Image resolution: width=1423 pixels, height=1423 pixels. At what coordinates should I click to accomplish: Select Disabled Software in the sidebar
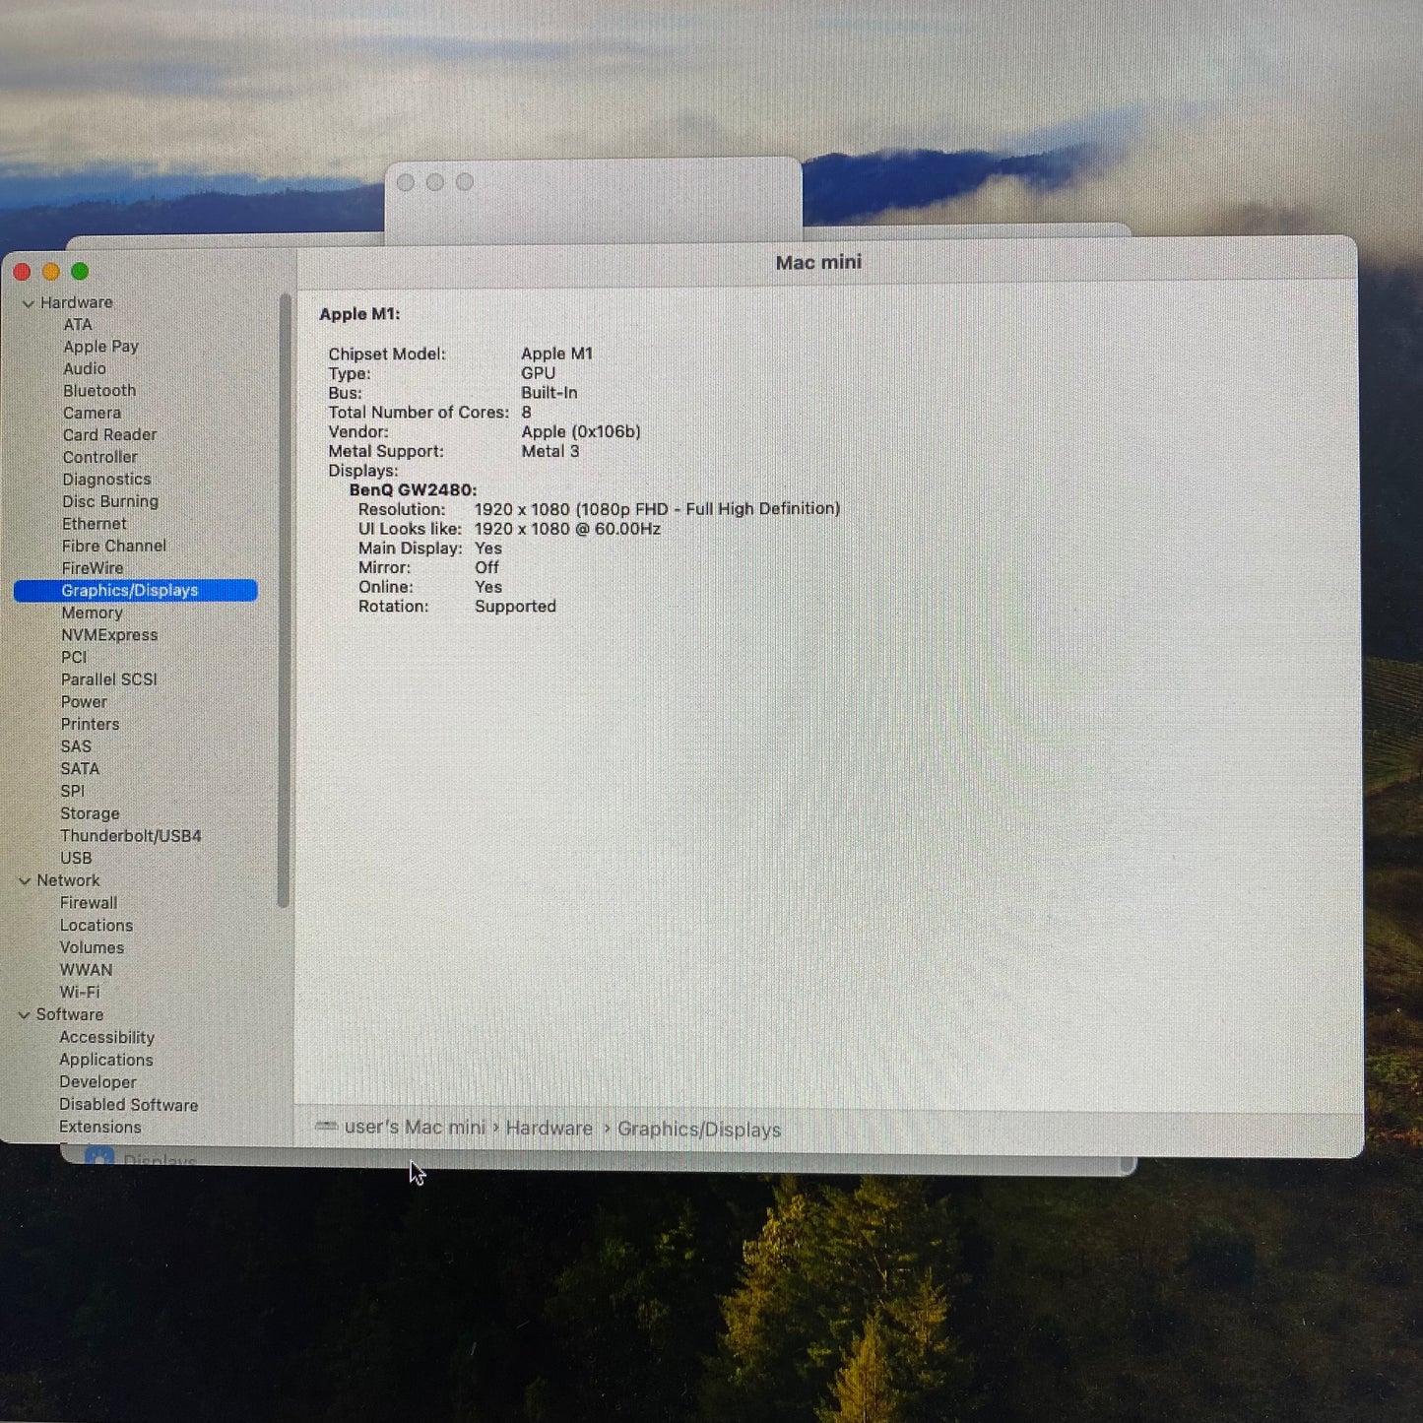tap(128, 1106)
